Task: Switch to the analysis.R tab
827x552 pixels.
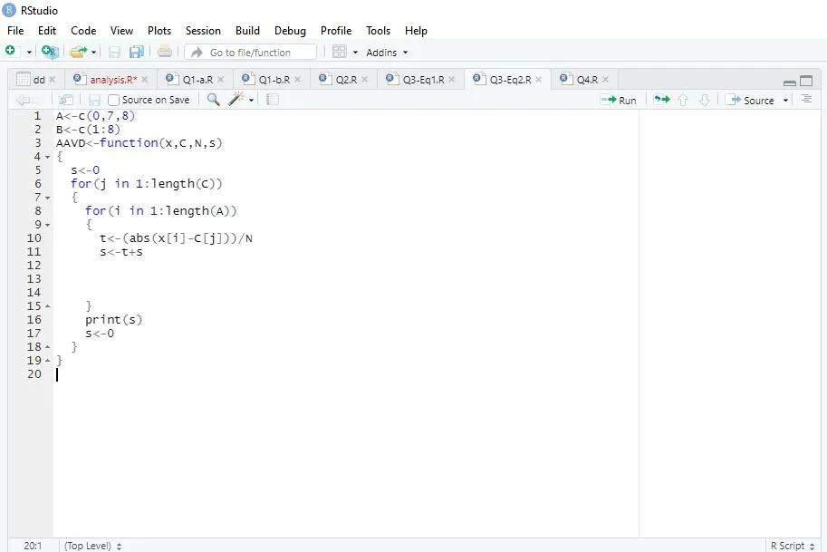Action: coord(113,80)
